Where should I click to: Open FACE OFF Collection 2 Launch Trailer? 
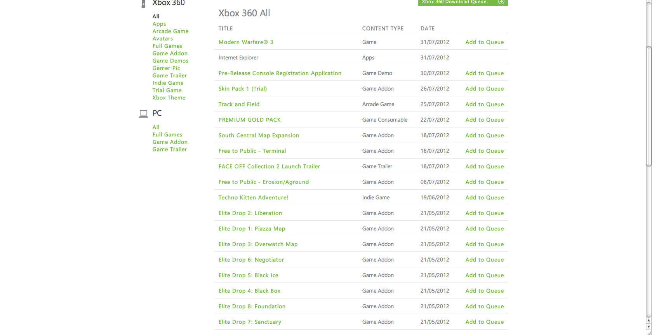point(269,166)
